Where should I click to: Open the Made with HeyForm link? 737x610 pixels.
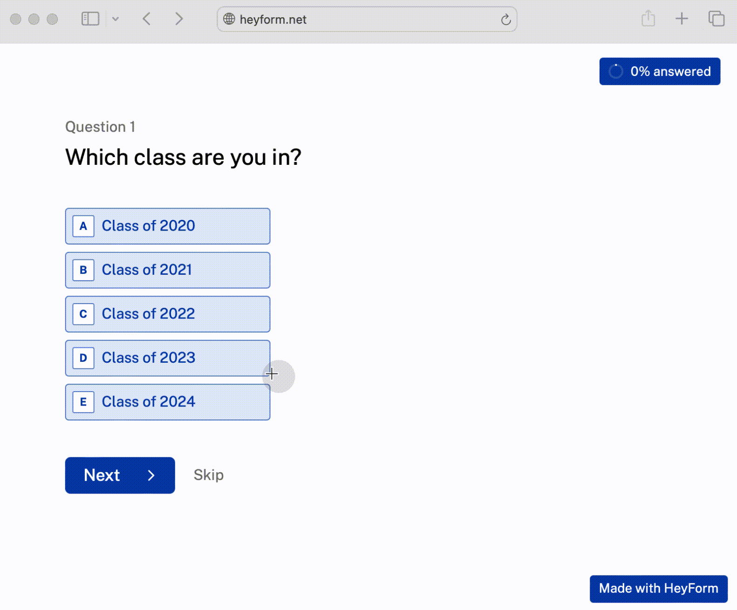point(658,589)
